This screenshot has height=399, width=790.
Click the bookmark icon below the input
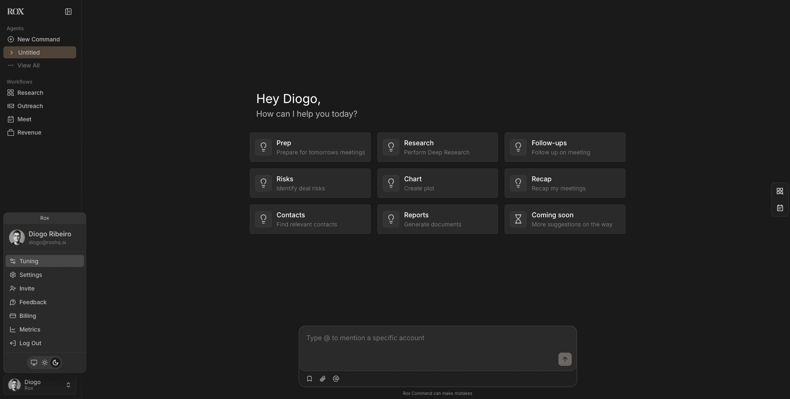pyautogui.click(x=309, y=379)
